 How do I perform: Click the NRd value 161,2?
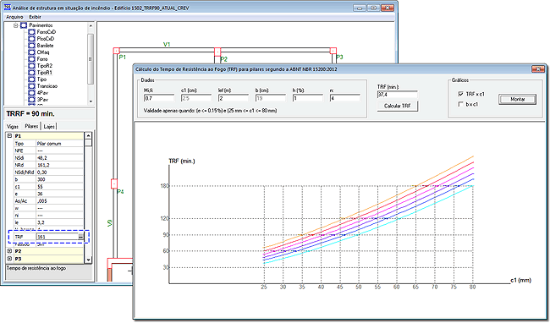[x=43, y=165]
